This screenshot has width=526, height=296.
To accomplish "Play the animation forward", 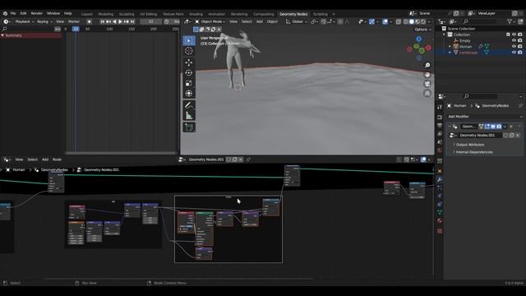I will (121, 21).
